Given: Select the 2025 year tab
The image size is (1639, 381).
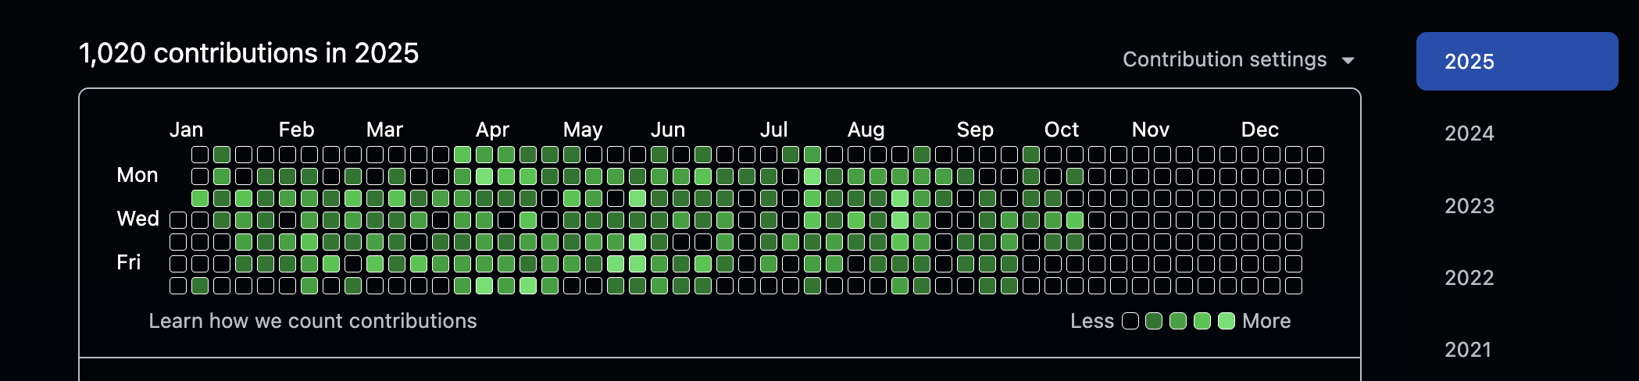Looking at the screenshot, I should (x=1516, y=62).
